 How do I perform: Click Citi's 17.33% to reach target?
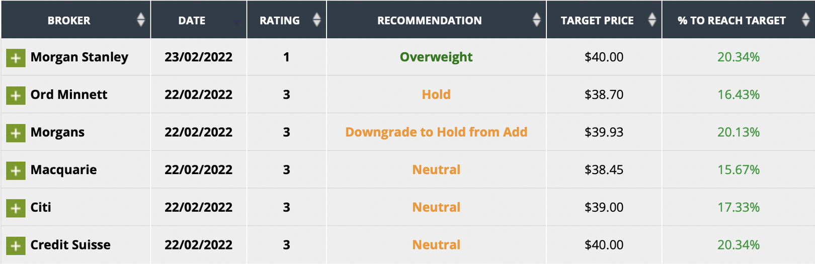tap(738, 207)
